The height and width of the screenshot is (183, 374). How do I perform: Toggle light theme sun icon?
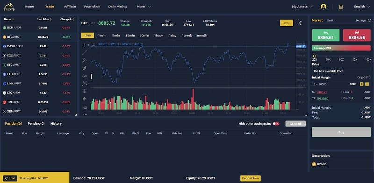pyautogui.click(x=300, y=23)
